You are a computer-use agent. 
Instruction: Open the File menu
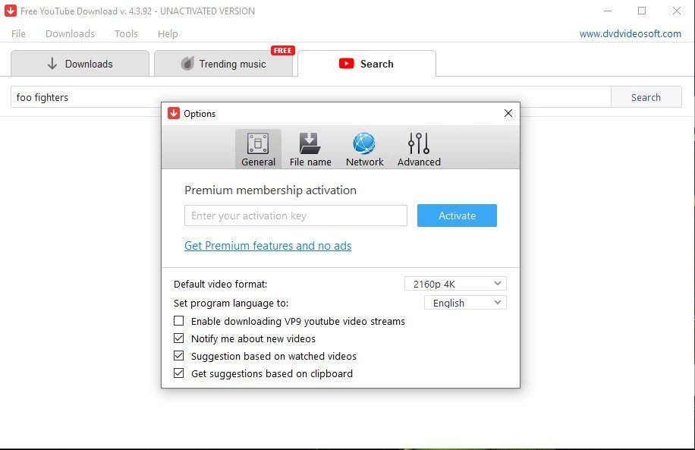pyautogui.click(x=18, y=33)
